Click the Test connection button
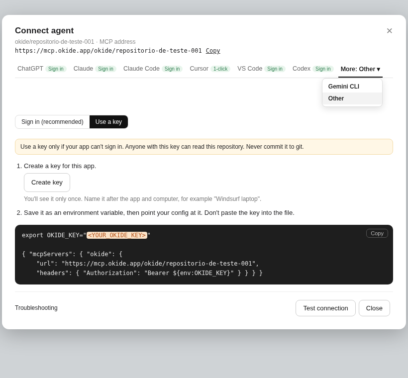This screenshot has width=408, height=378. (325, 308)
